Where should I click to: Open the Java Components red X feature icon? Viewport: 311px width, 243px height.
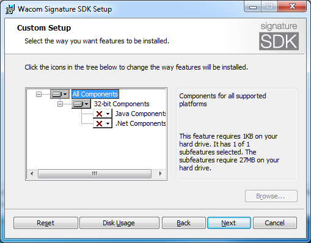point(103,114)
